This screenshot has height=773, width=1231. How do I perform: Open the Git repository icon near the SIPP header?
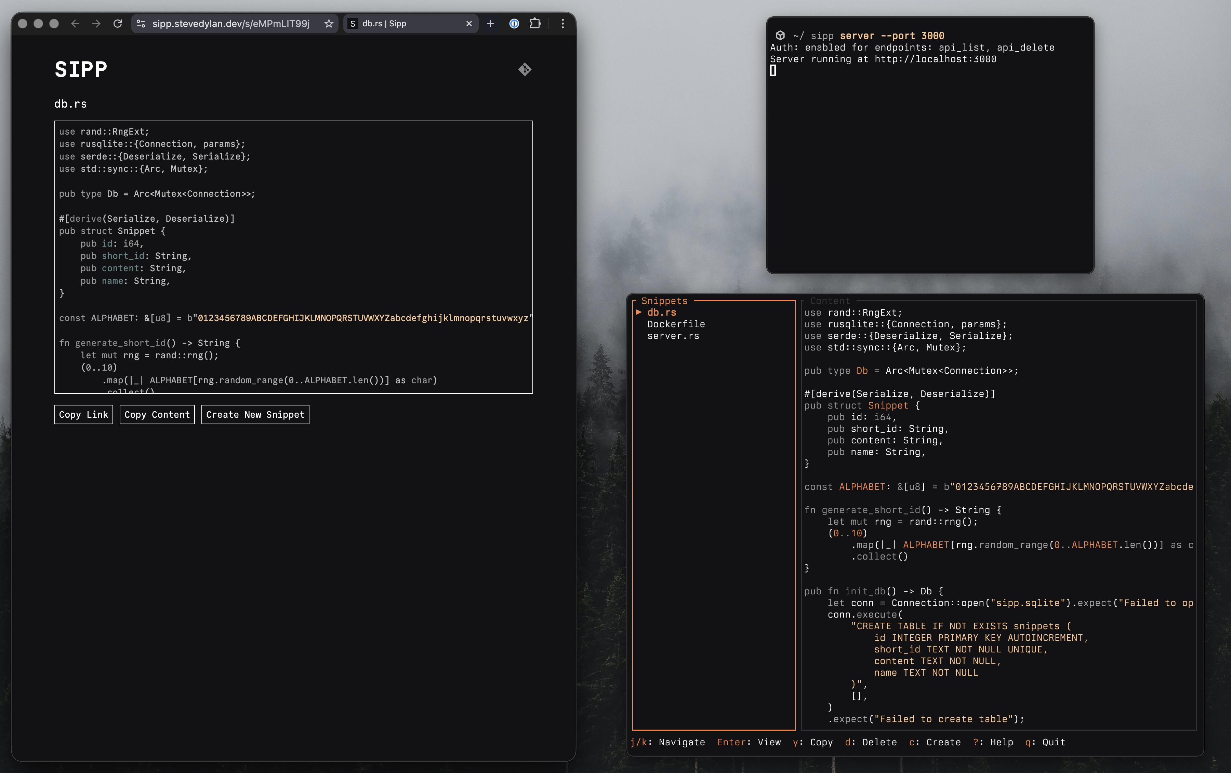pos(525,69)
